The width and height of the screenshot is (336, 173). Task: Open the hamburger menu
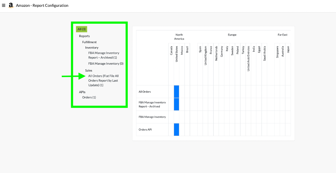coord(4,5)
